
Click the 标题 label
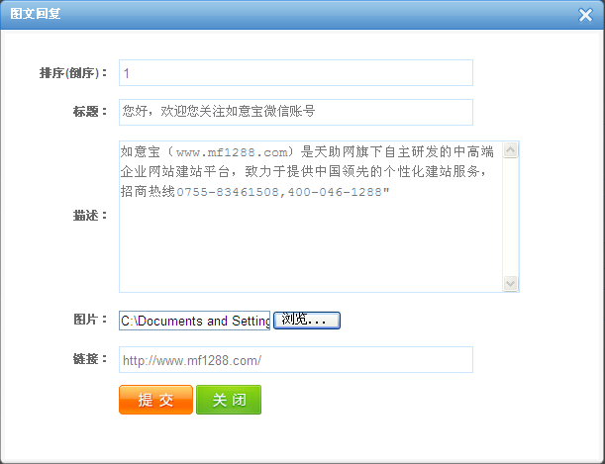[x=89, y=112]
